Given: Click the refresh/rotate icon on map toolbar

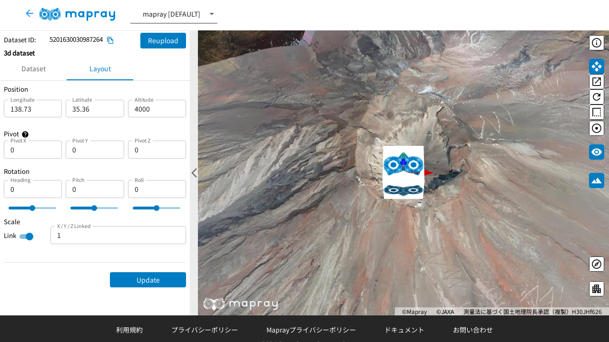Looking at the screenshot, I should coord(597,97).
